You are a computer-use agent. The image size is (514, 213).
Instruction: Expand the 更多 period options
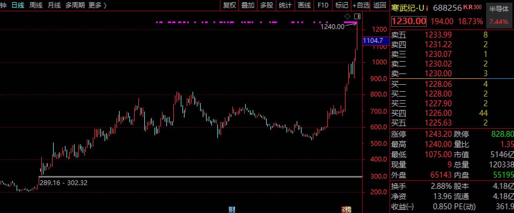97,5
